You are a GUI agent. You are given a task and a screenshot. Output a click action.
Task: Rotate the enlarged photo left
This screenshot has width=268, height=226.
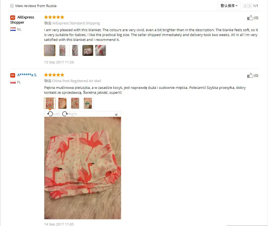(53, 114)
